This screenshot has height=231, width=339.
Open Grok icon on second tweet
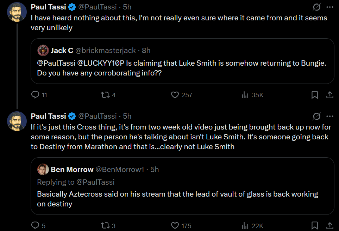[x=317, y=116]
